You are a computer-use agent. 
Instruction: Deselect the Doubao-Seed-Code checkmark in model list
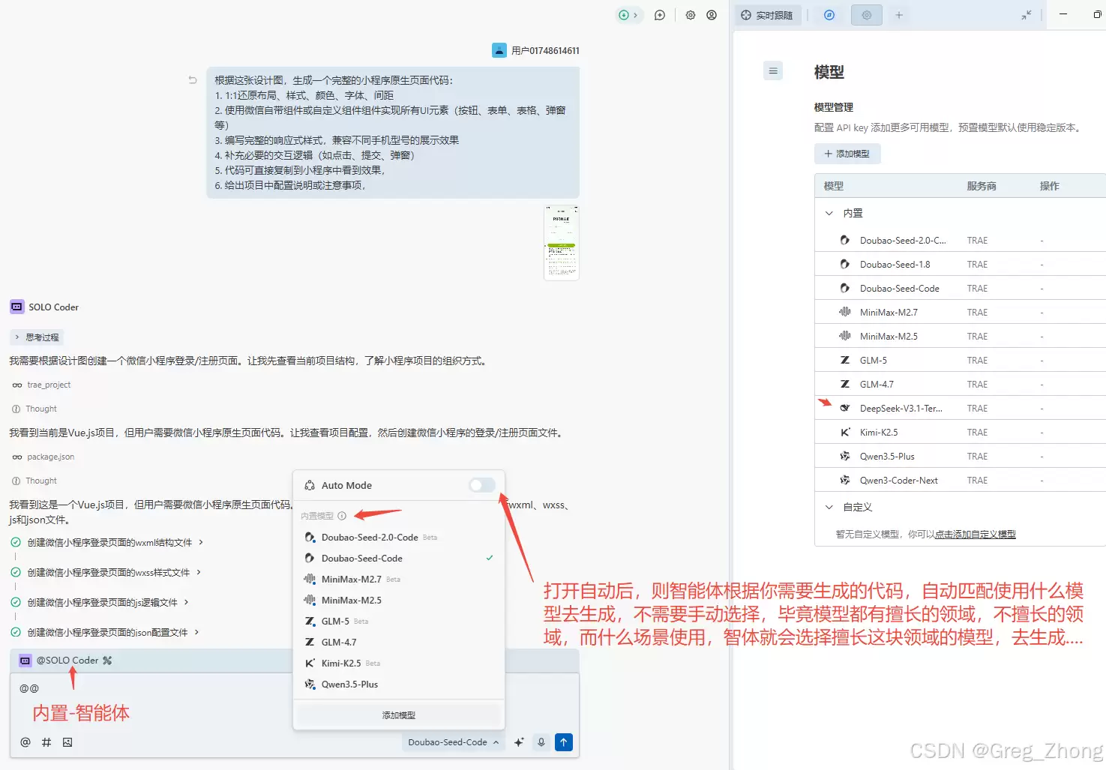[490, 558]
